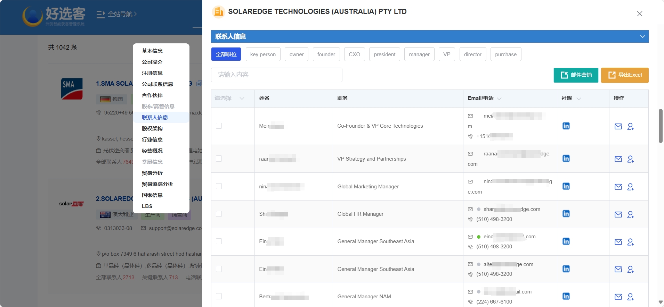This screenshot has height=307, width=664.
Task: Filter contacts by key person
Action: 263,54
